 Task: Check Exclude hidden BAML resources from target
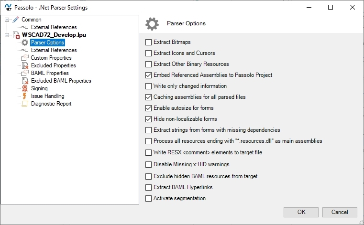148,176
